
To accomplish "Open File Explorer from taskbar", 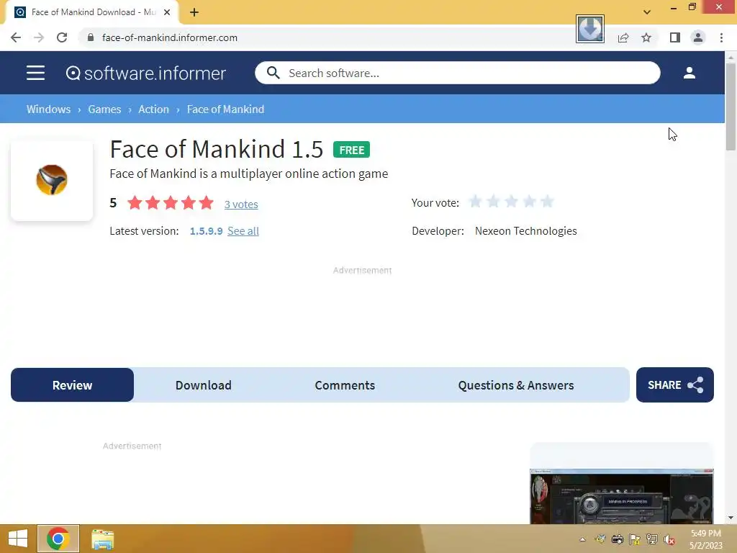I will (x=102, y=539).
